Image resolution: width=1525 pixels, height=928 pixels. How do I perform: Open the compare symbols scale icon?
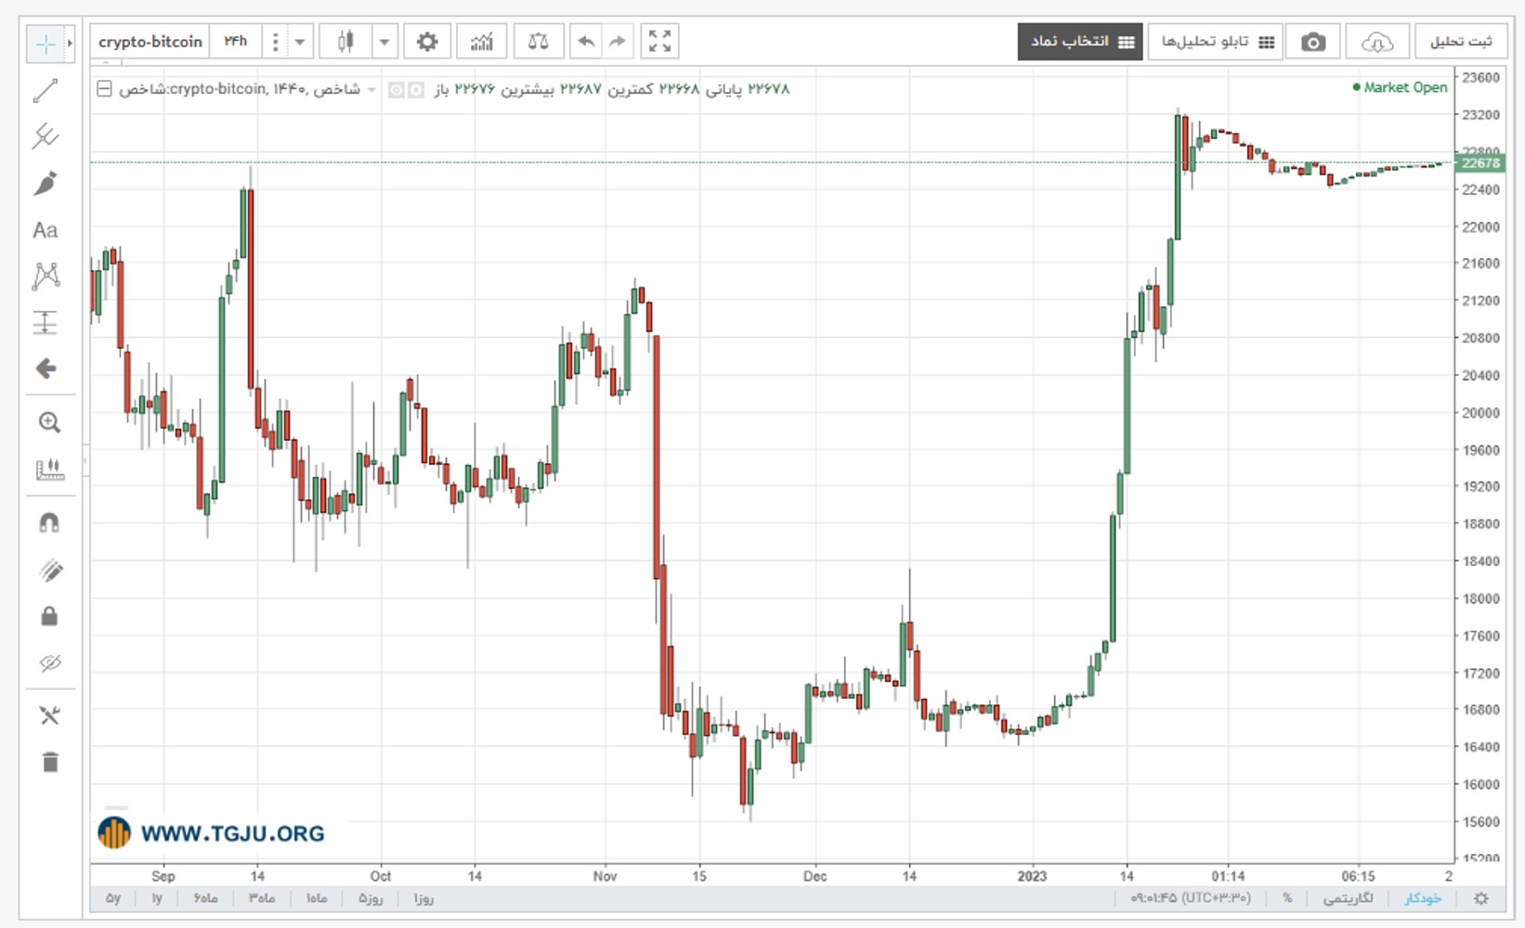(538, 42)
